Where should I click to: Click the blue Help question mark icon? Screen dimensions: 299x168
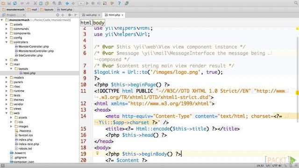pyautogui.click(x=119, y=3)
